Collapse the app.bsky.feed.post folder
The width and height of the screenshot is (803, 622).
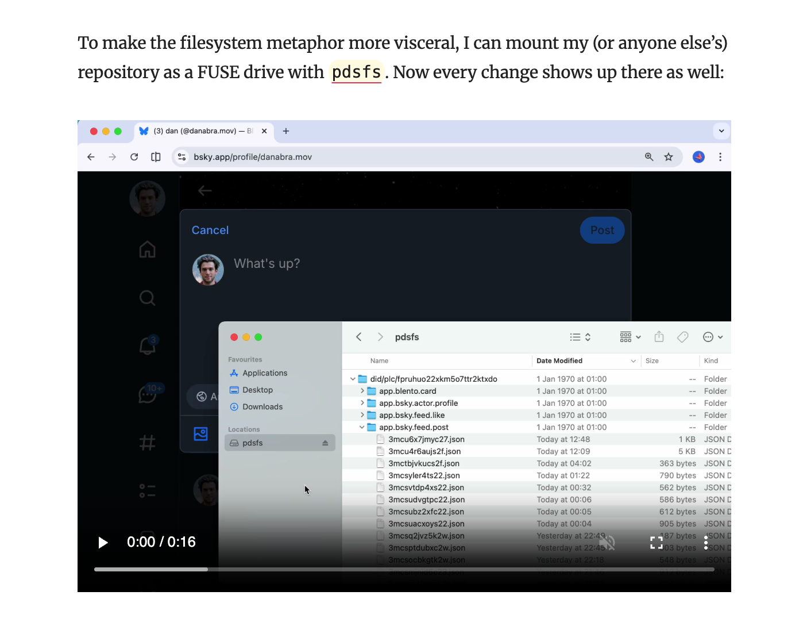(362, 427)
